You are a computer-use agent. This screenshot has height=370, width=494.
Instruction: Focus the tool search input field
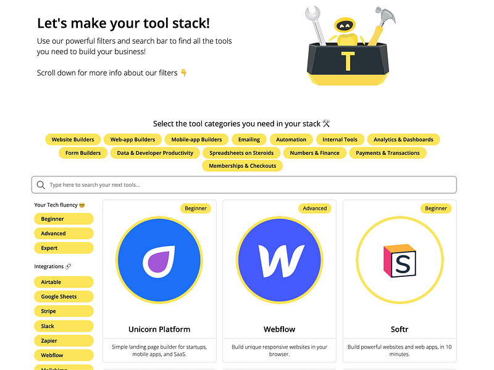click(244, 184)
